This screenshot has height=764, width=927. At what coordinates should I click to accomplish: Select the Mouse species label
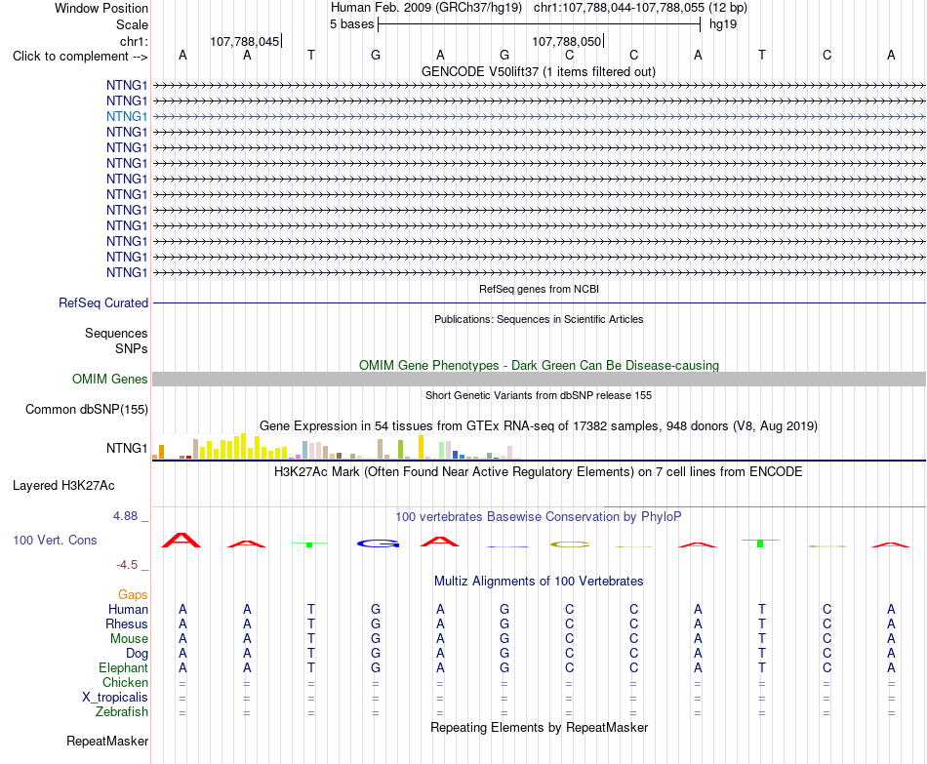coord(129,639)
